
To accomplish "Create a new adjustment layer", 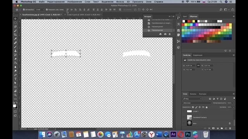I will point(218,129).
